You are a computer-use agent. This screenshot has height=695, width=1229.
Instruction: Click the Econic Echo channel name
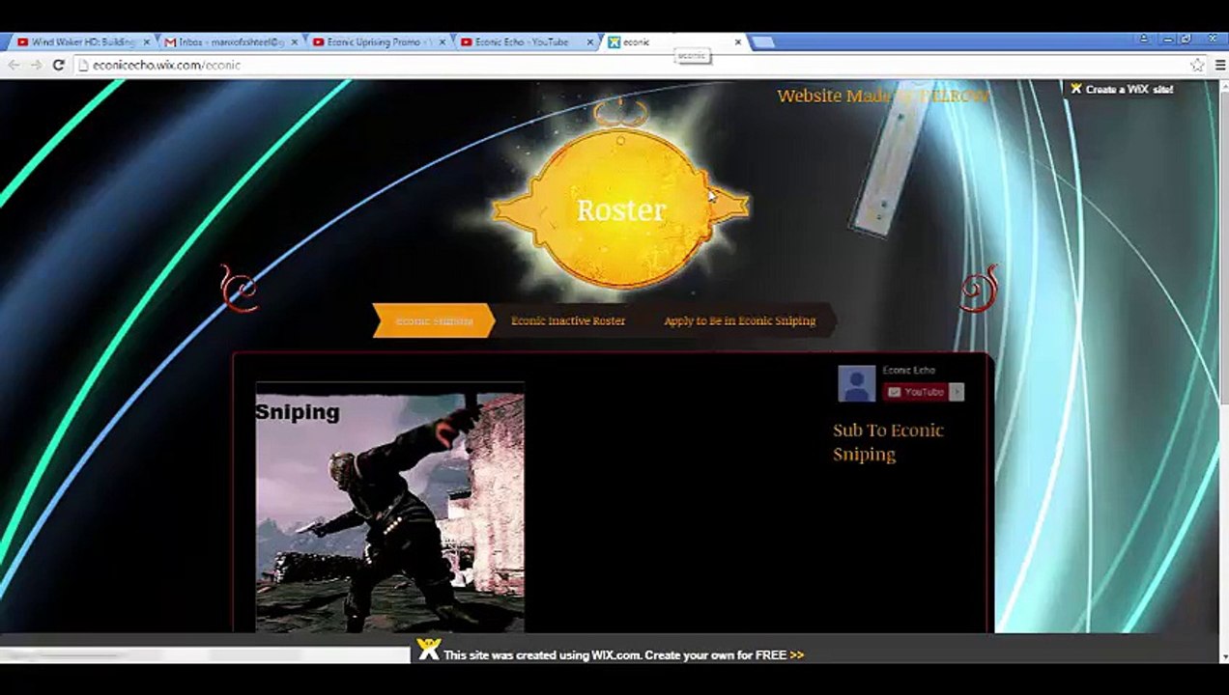click(x=908, y=370)
